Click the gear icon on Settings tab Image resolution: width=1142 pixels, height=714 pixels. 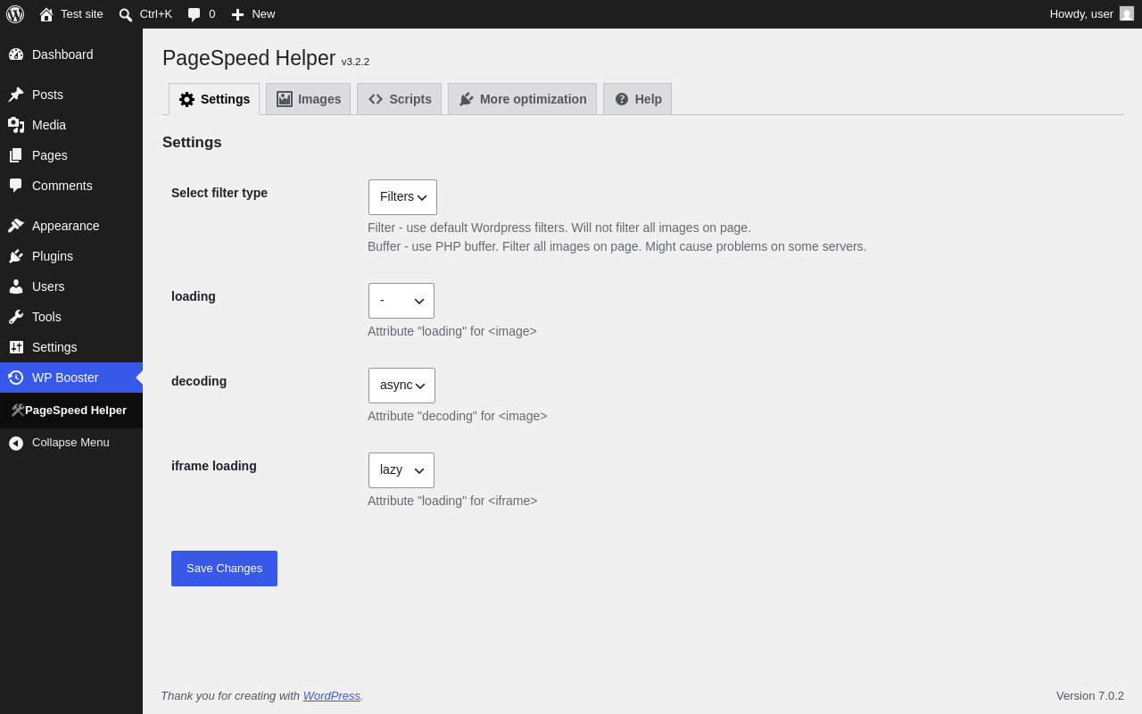pos(186,99)
